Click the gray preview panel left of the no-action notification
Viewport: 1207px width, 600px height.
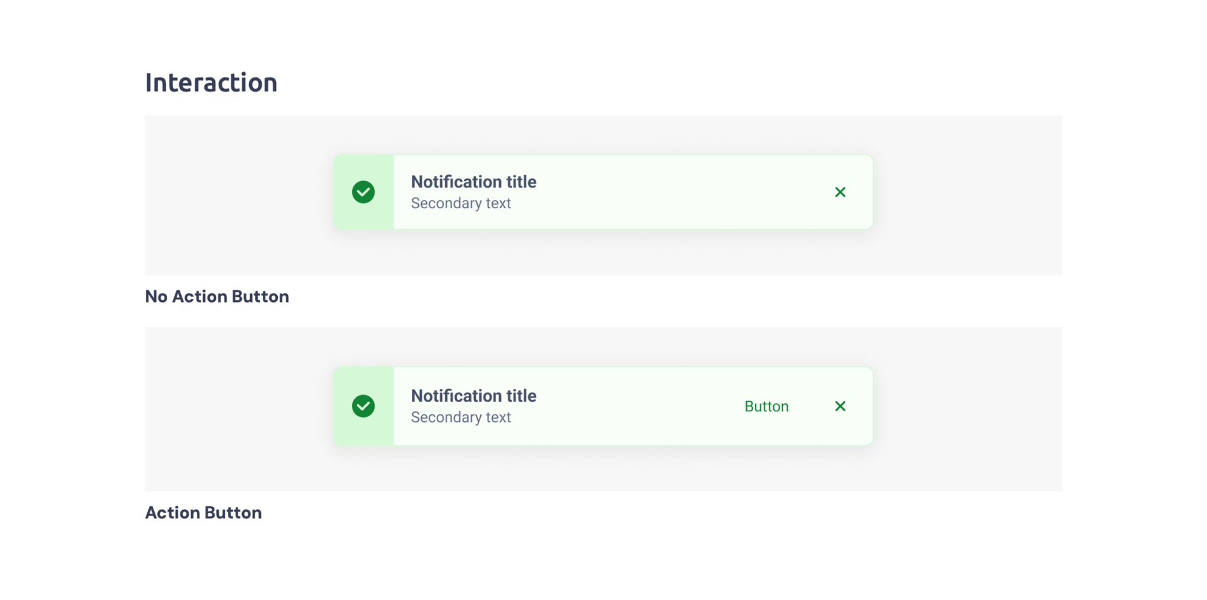coord(239,195)
